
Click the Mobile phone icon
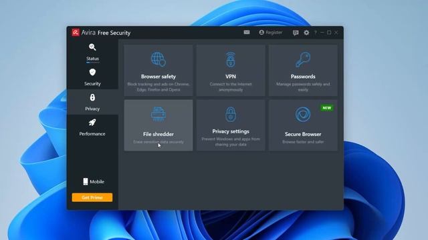tap(86, 181)
